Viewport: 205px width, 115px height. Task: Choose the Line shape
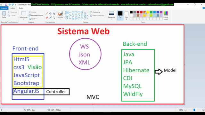coord(67,12)
